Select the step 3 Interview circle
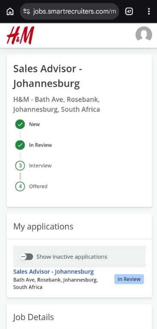157x329 pixels. 20,166
